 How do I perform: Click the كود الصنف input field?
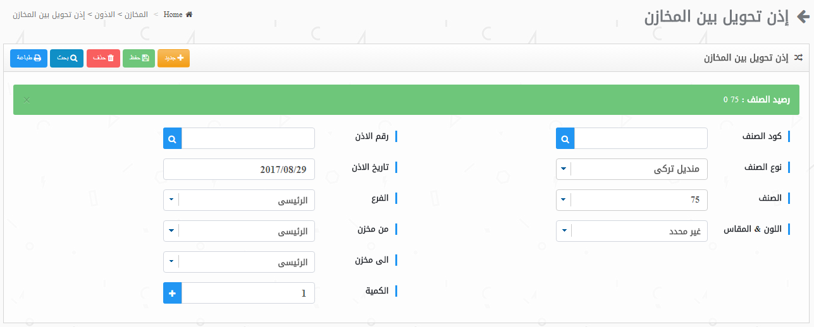[x=641, y=138]
